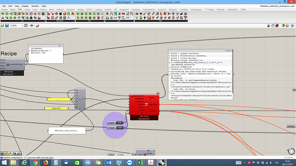Expand the Sequence panel dropdown arrow
Screen dimensions: 296x166
click(74, 21)
